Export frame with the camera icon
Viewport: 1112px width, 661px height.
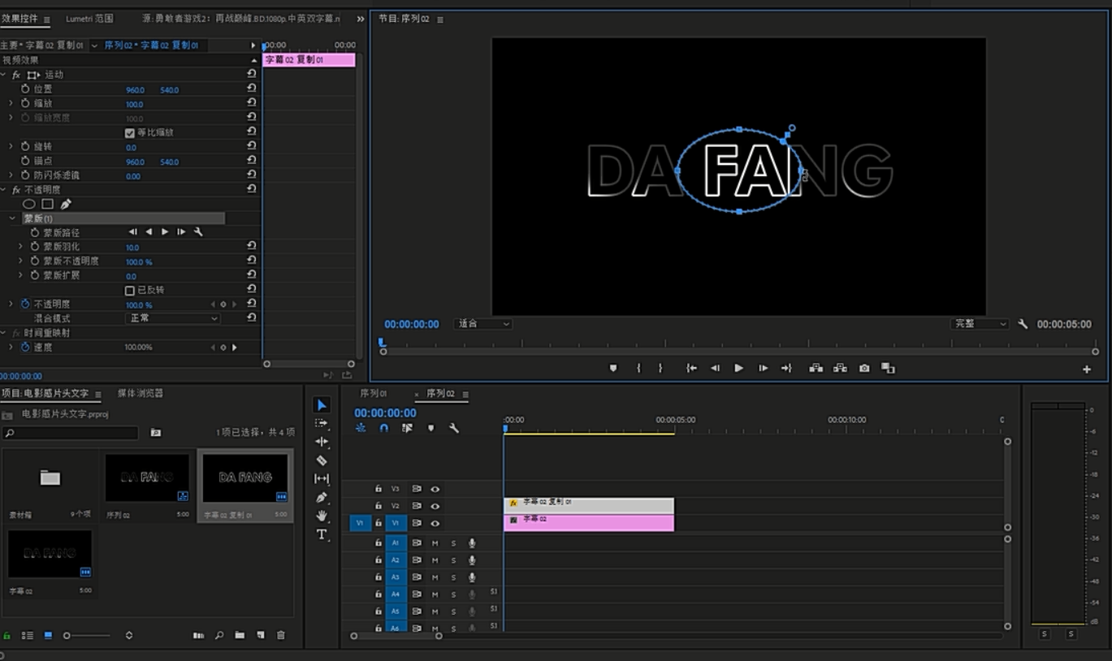click(x=864, y=369)
